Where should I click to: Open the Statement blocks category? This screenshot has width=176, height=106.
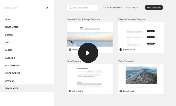point(11,27)
